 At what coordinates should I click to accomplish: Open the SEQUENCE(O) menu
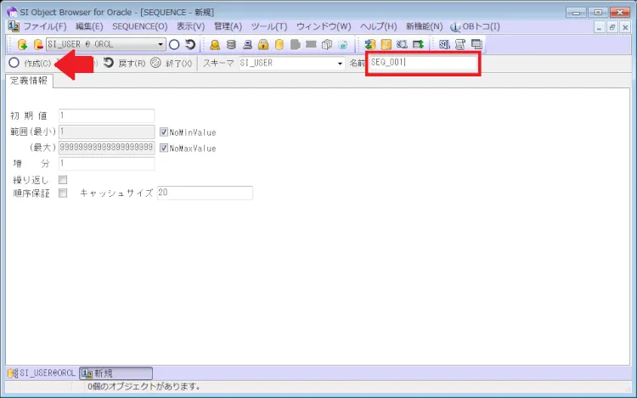tap(140, 27)
